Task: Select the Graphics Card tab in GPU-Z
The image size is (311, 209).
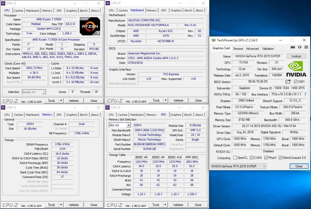Action: click(x=221, y=48)
